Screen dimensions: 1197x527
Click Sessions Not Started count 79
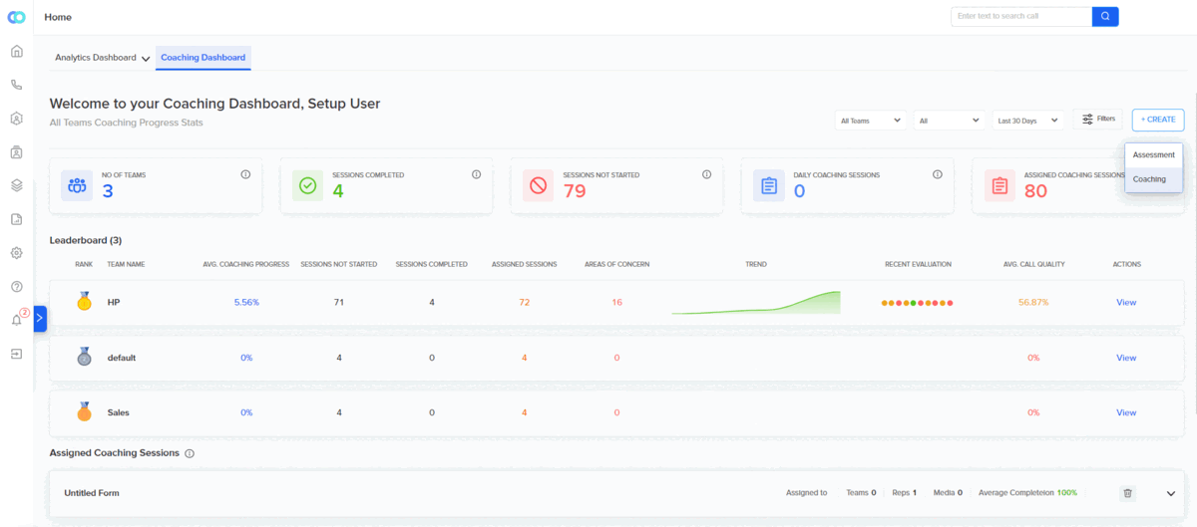pyautogui.click(x=575, y=190)
